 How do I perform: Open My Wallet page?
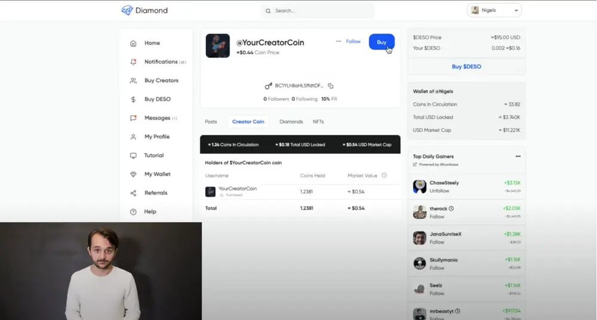pos(157,174)
